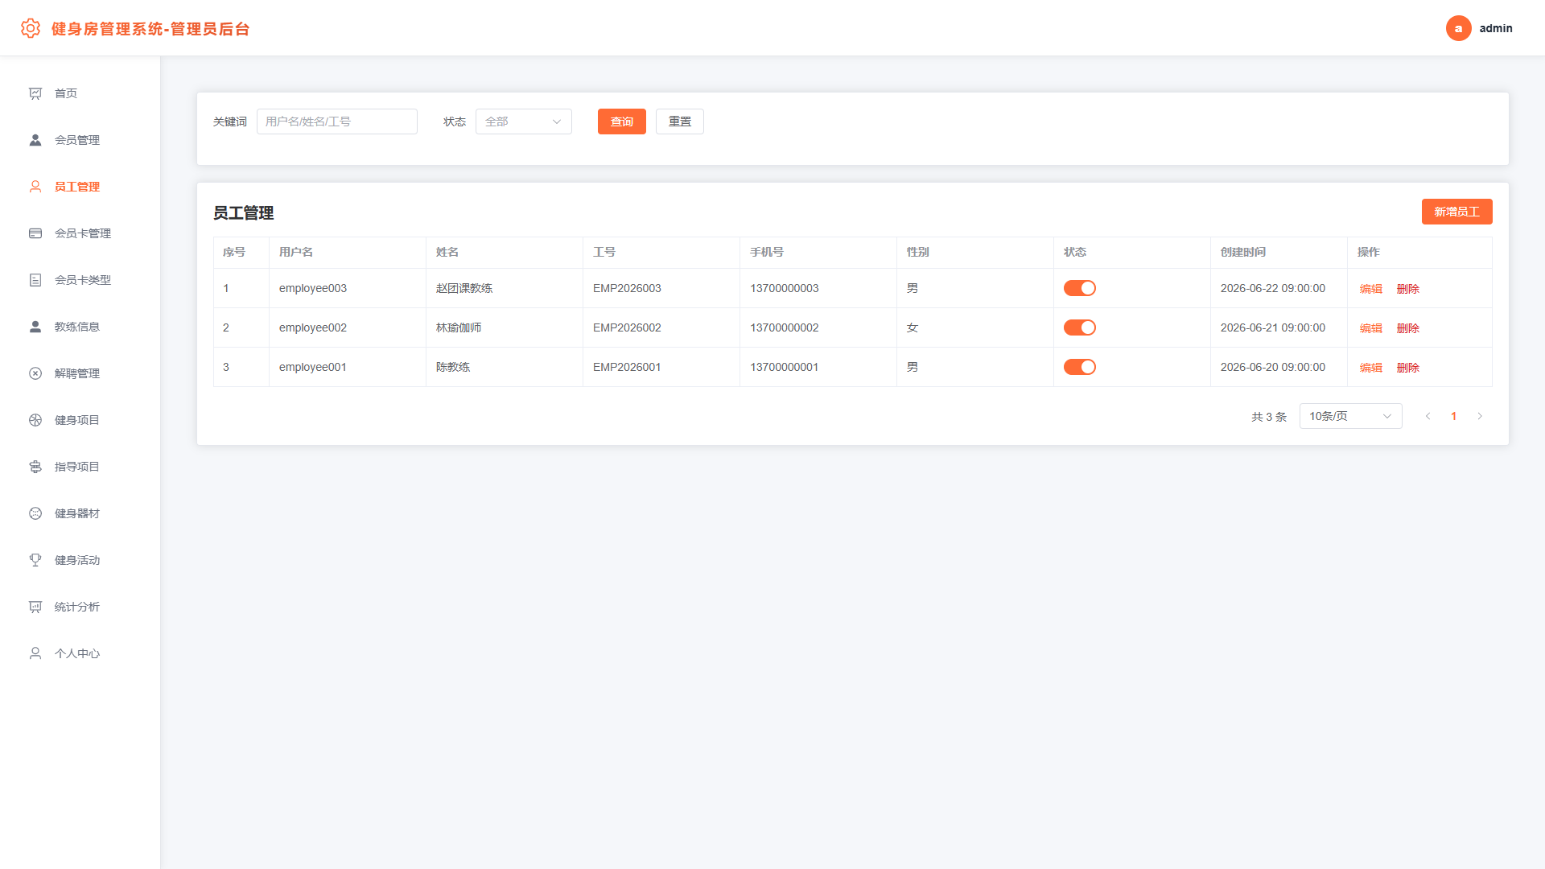Open the 首页 home icon in sidebar
The height and width of the screenshot is (869, 1545).
click(35, 93)
